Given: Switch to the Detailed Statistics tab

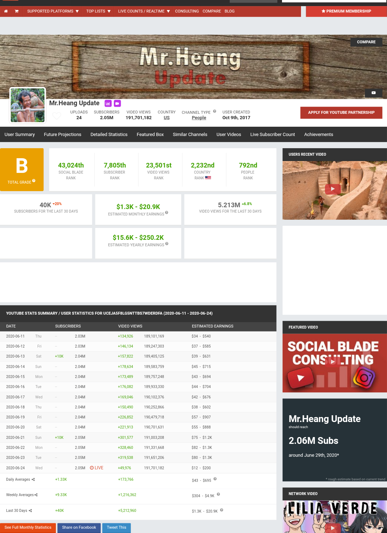Looking at the screenshot, I should coord(109,135).
